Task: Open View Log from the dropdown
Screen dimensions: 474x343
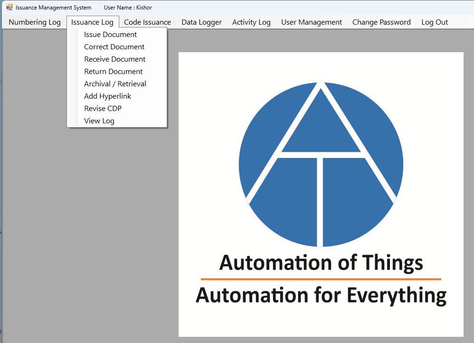Action: [x=117, y=121]
